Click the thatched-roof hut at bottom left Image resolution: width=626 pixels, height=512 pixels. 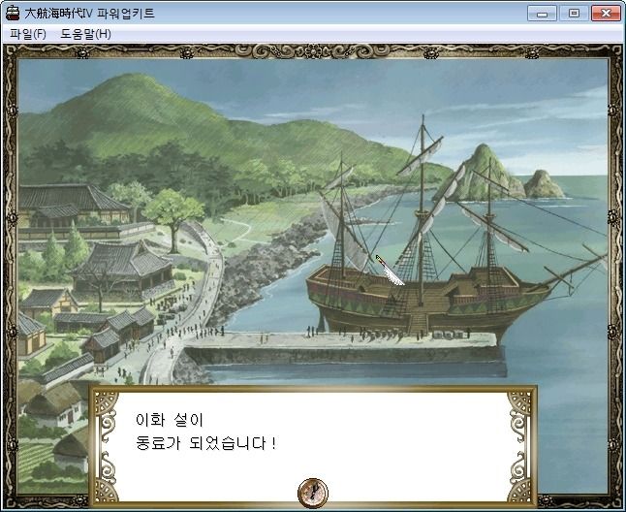54,405
